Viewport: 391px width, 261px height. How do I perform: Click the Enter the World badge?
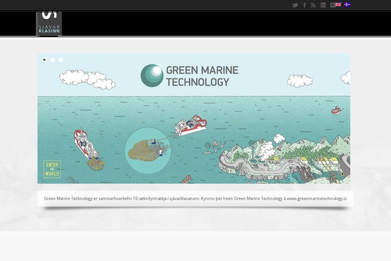[x=52, y=169]
